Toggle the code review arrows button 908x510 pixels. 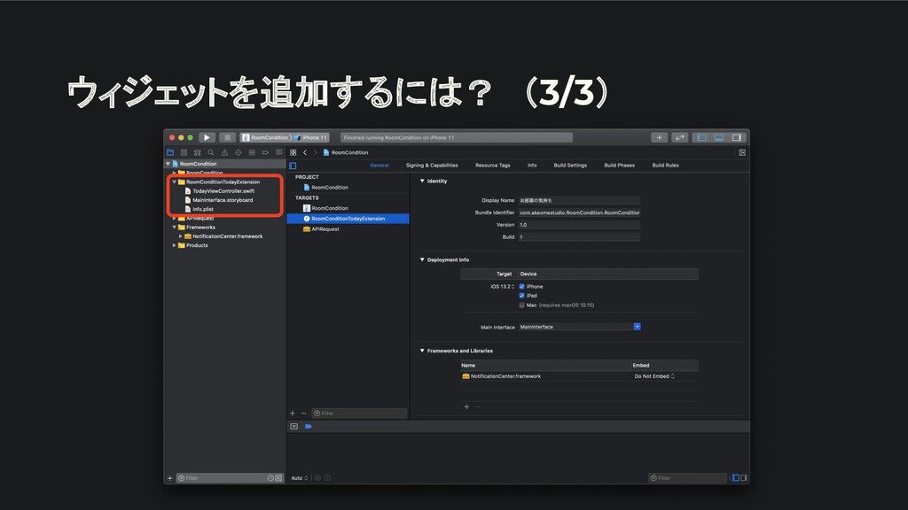(x=679, y=137)
